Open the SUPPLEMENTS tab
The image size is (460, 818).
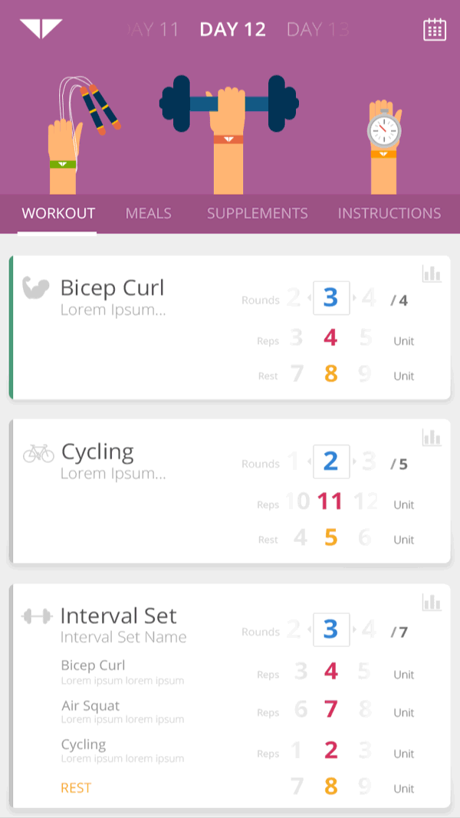click(x=257, y=213)
